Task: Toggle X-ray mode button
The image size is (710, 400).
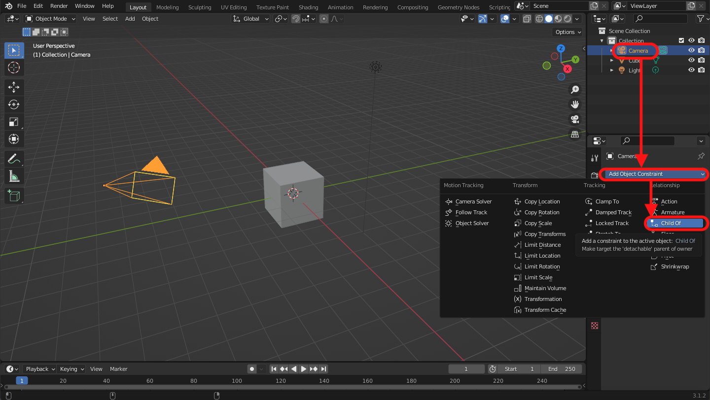Action: 527,19
